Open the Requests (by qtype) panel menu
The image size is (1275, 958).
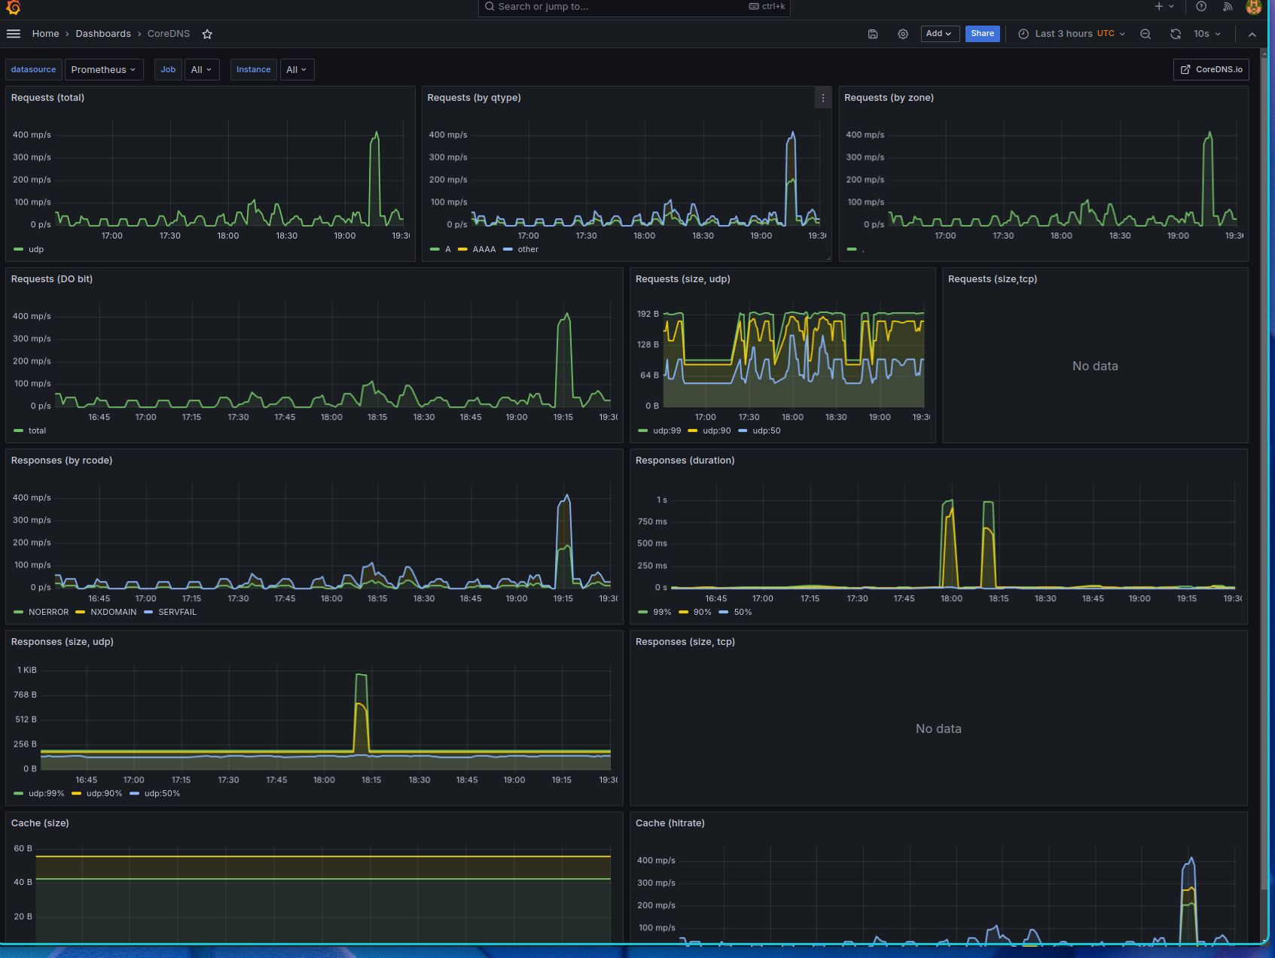pyautogui.click(x=823, y=98)
